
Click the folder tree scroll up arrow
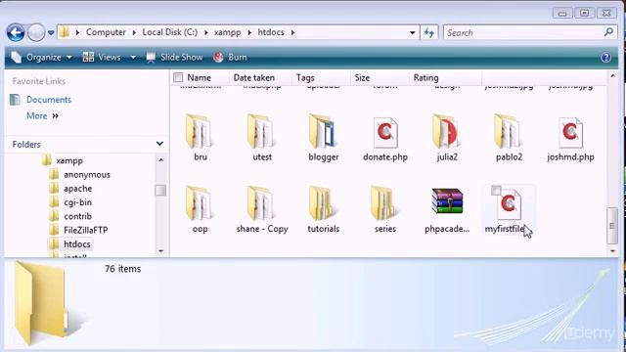(x=160, y=160)
